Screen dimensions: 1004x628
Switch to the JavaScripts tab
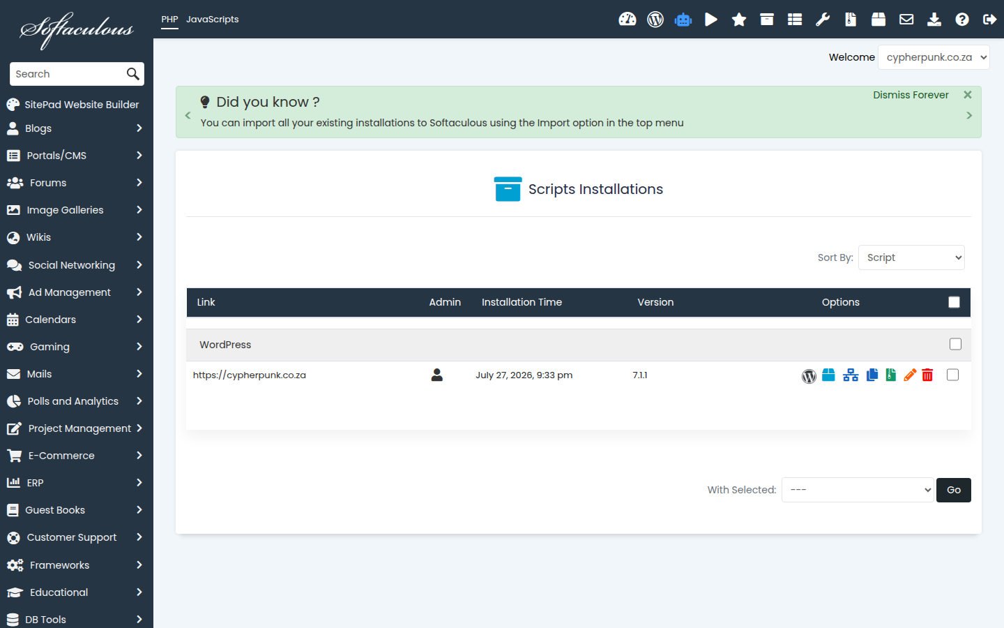(212, 20)
